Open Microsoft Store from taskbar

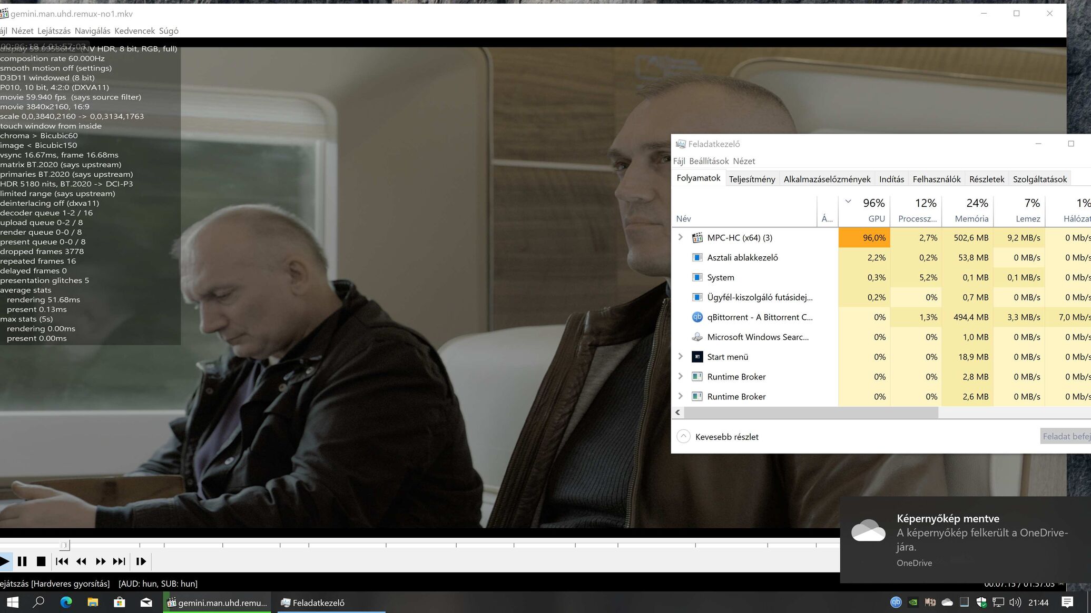[x=120, y=602]
